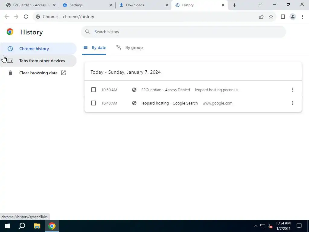View history By date
309x232 pixels.
click(94, 47)
